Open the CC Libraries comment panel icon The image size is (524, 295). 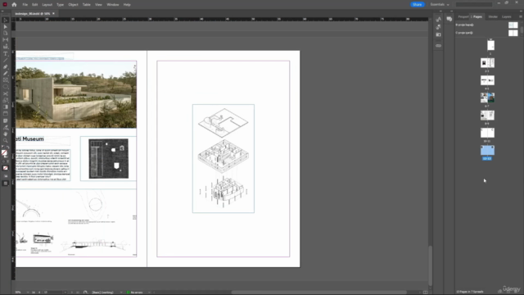[x=449, y=19]
